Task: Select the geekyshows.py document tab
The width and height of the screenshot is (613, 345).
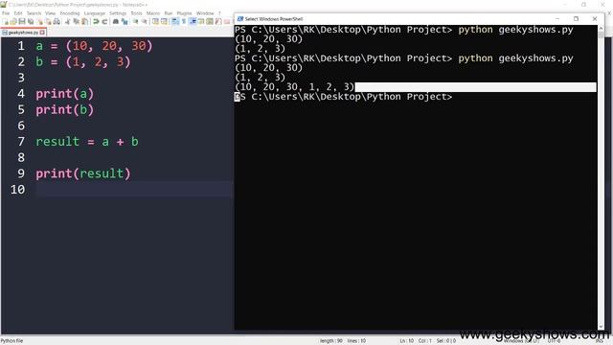Action: click(23, 33)
